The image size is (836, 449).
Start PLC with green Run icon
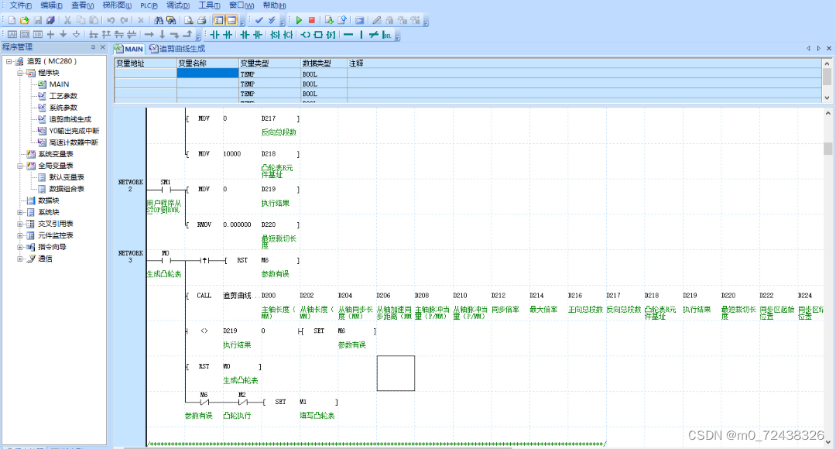tap(299, 20)
